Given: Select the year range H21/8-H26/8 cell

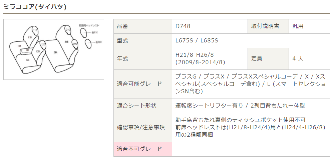Looking at the screenshot, I should 210,59.
